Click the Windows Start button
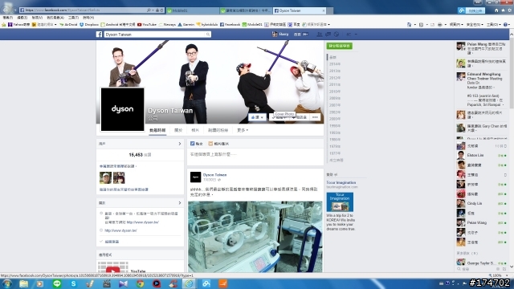This screenshot has width=514, height=289. click(x=7, y=283)
